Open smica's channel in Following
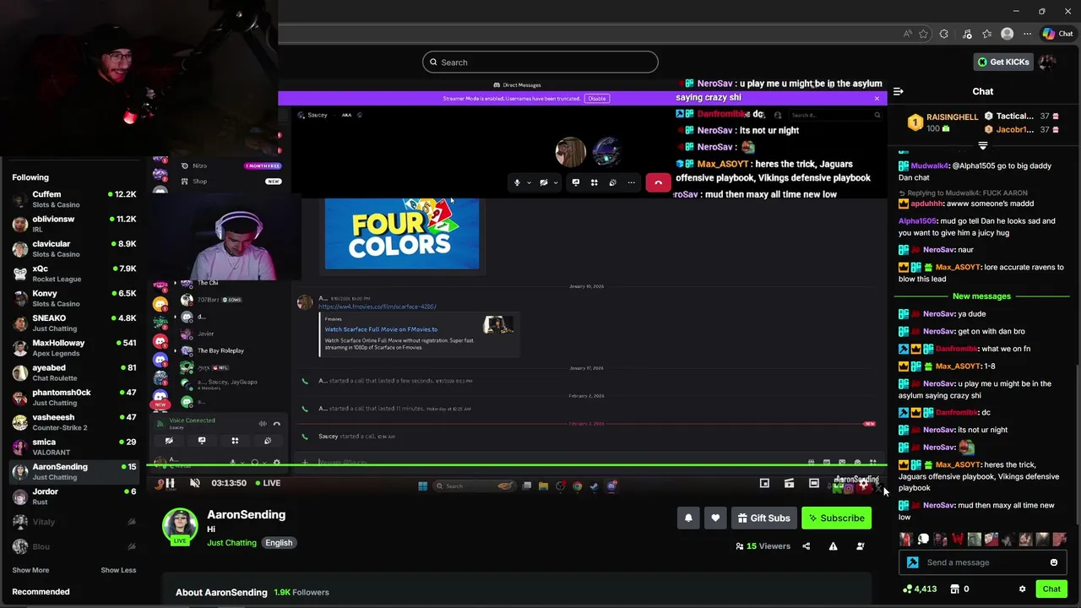Viewport: 1081px width, 608px height. tap(74, 447)
